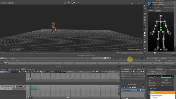Image resolution: width=176 pixels, height=99 pixels.
Task: Click the Animation button in Key Controls
Action: 127,69
